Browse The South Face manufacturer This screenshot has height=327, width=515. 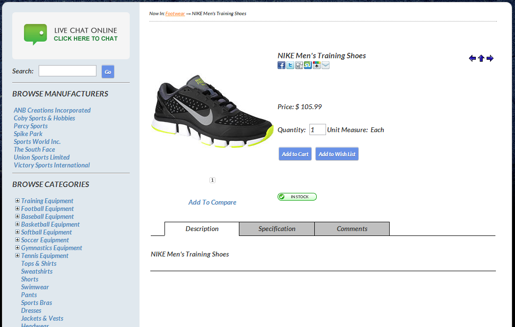click(x=34, y=150)
